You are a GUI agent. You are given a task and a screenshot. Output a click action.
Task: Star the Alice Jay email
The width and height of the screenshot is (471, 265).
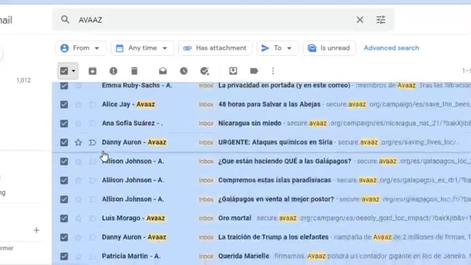78,104
